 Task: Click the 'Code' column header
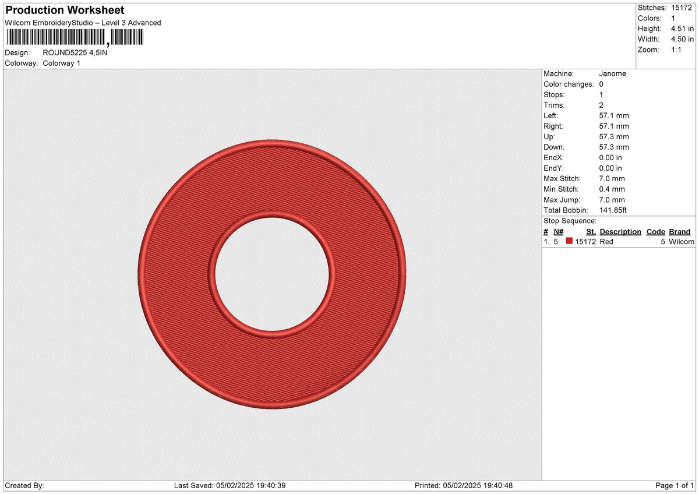tap(656, 231)
